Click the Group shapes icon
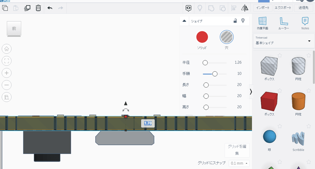Viewport: 315px width, 169px height. 211,8
